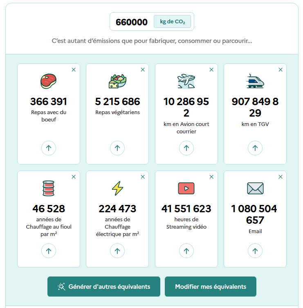Click the vegetarian salad bowl icon
Viewport: 303px width, 308px height.
(x=117, y=81)
